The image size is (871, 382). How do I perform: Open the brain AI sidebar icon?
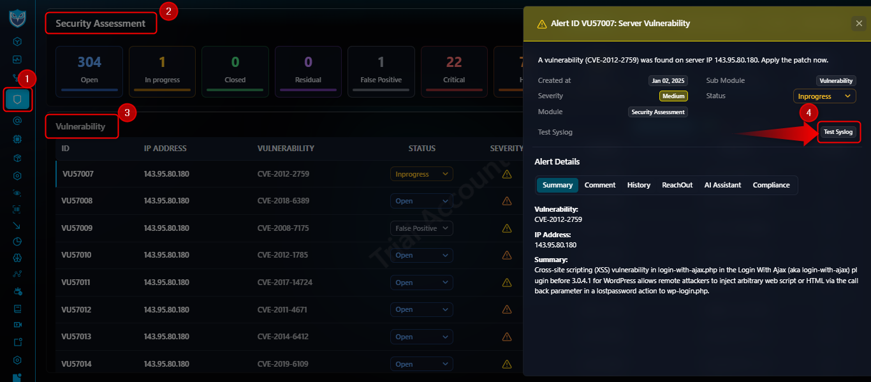pyautogui.click(x=18, y=258)
